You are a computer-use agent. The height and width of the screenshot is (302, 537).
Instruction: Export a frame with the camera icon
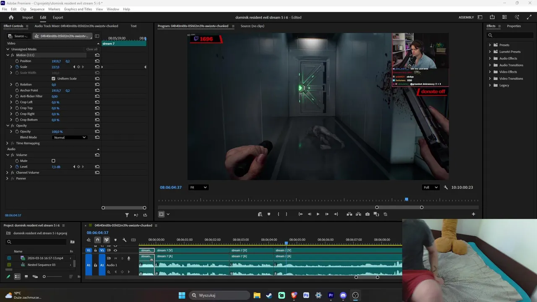coord(368,214)
